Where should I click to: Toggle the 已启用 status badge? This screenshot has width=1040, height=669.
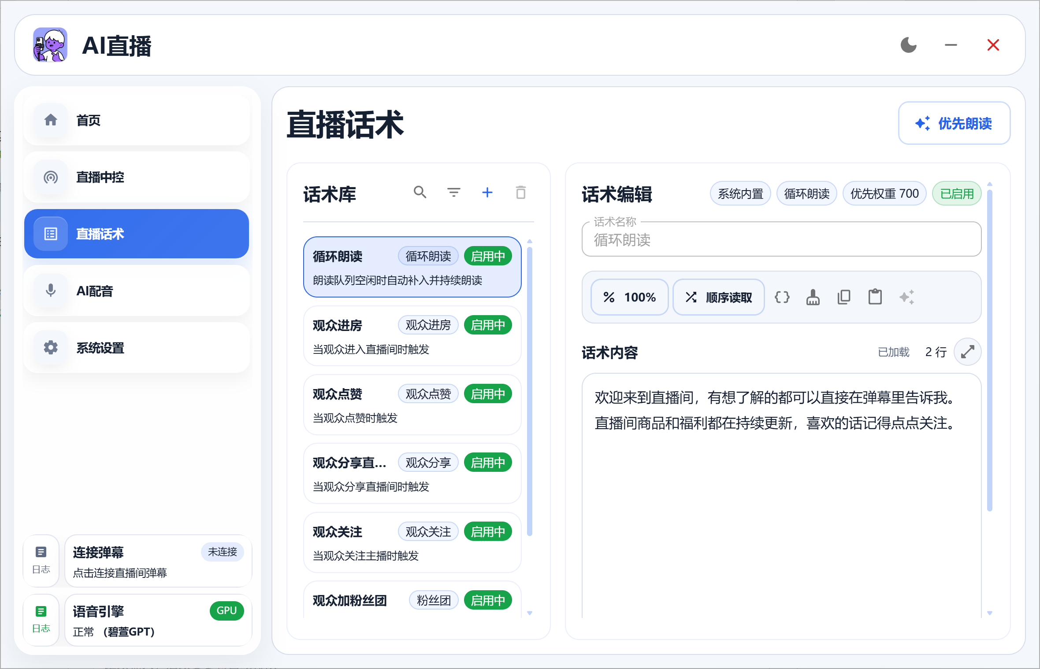(x=956, y=193)
